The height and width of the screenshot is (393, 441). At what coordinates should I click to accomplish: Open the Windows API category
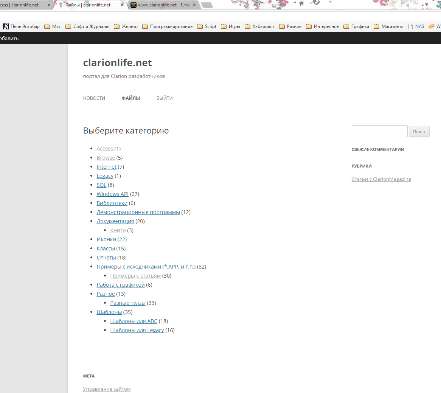point(113,194)
